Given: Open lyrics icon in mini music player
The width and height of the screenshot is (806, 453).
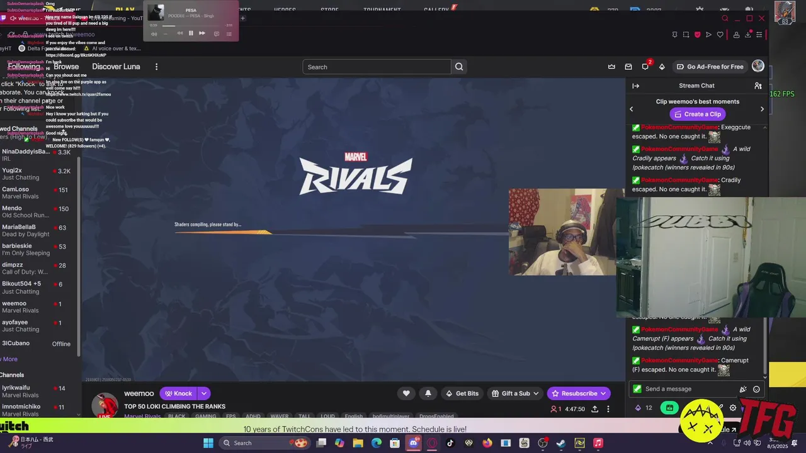Looking at the screenshot, I should click(217, 33).
